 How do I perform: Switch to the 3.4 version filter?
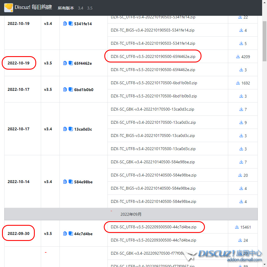tap(81, 8)
